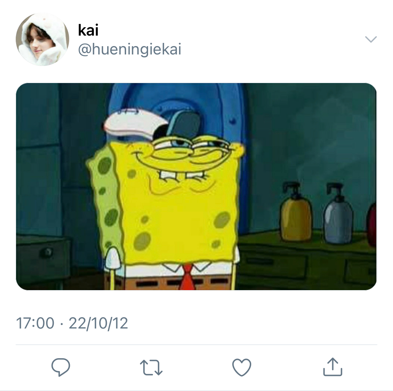Share the tweet using the share icon
Image resolution: width=393 pixels, height=391 pixels.
(332, 367)
